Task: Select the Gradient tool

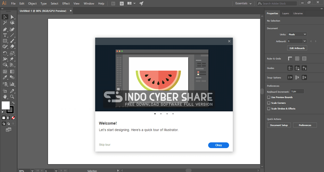Action: point(12,72)
